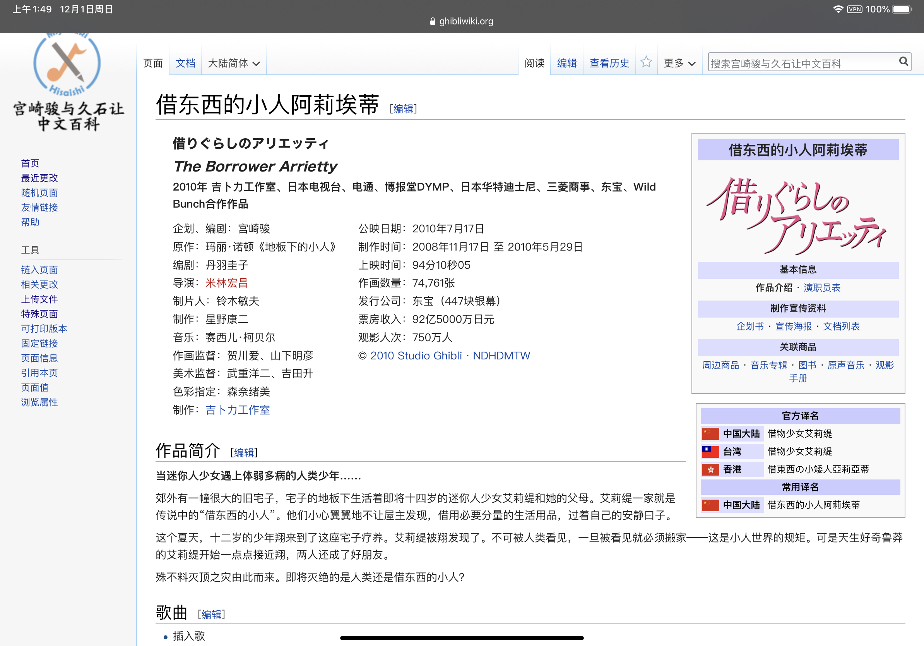Open 最近更改 in sidebar
Image resolution: width=924 pixels, height=646 pixels.
[x=39, y=178]
